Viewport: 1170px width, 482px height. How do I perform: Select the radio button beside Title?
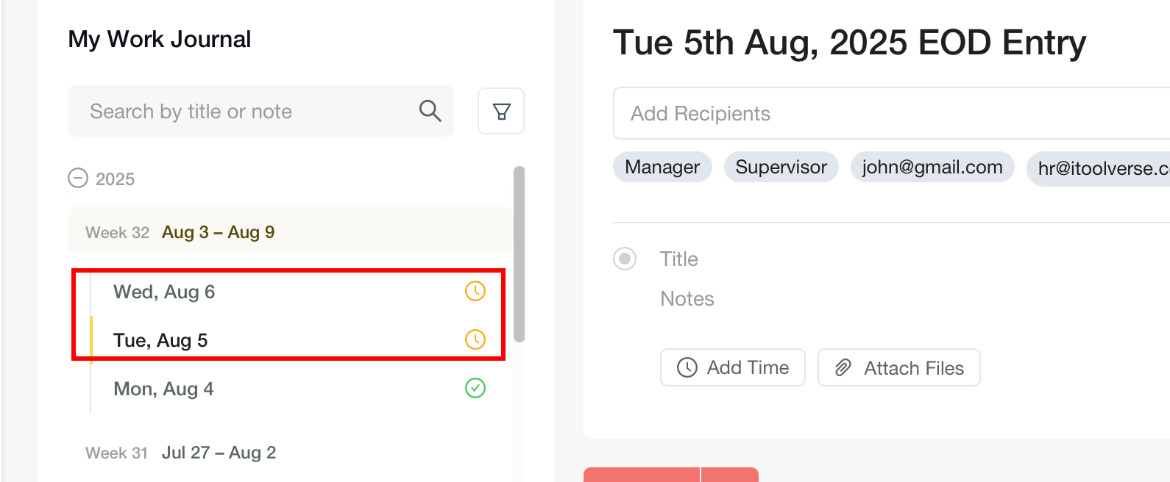[x=625, y=259]
